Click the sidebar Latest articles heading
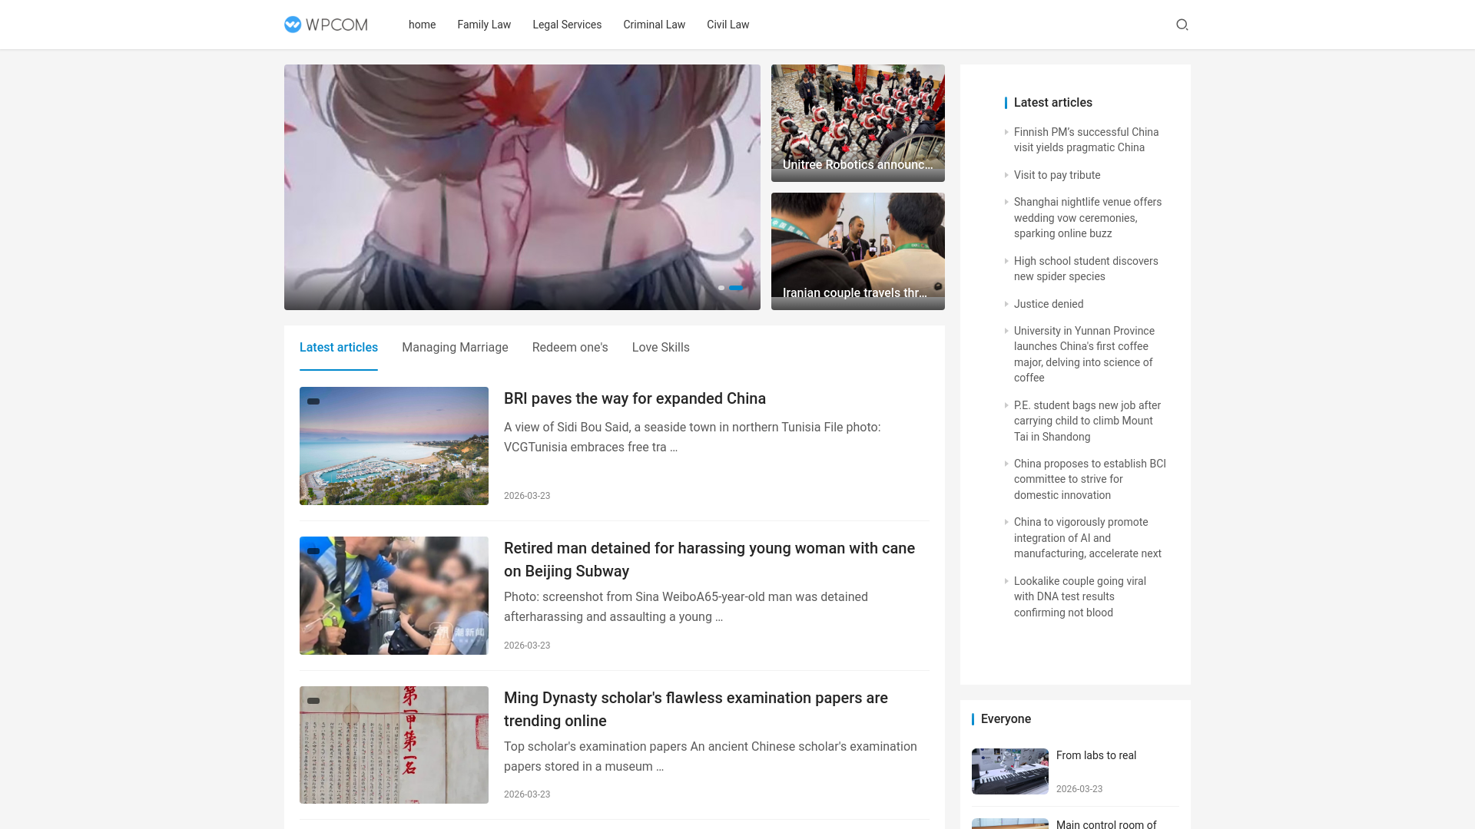The image size is (1475, 829). (1053, 103)
